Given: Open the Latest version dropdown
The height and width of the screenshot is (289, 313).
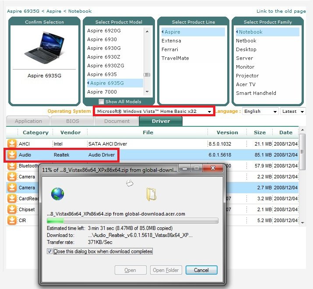Looking at the screenshot, I should 293,111.
